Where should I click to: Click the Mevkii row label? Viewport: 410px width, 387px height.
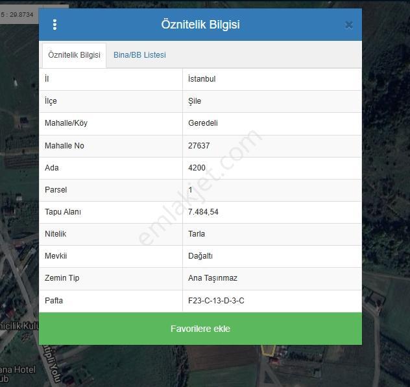tap(56, 255)
